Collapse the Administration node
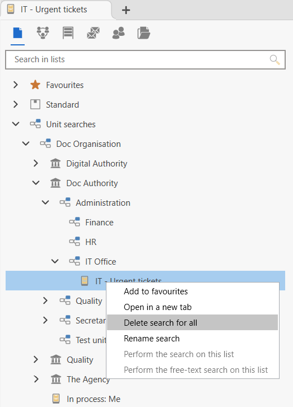This screenshot has width=293, height=407. click(45, 202)
